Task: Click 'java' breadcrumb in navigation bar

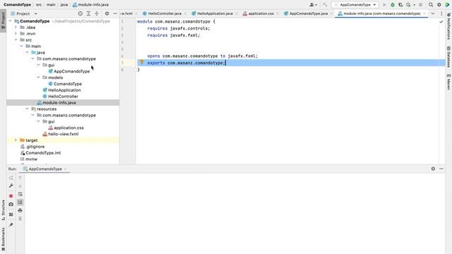Action: tap(64, 5)
